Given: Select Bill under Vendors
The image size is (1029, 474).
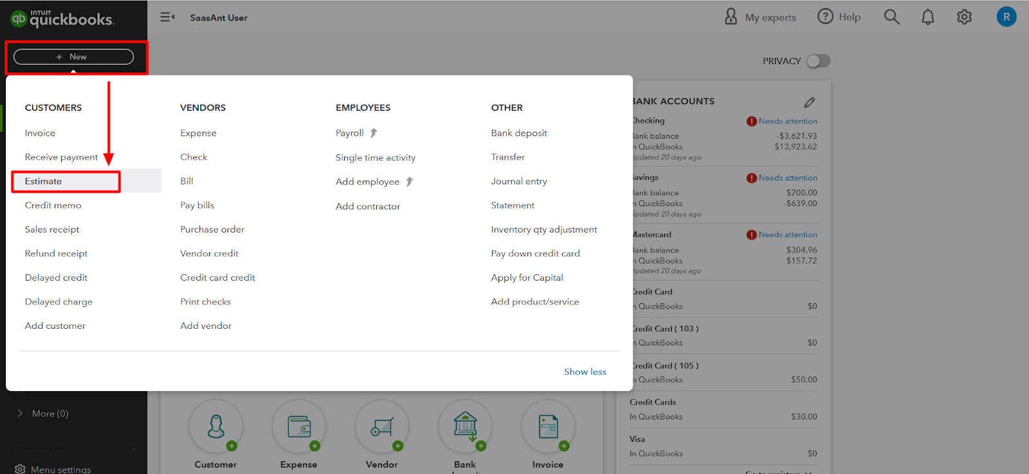Looking at the screenshot, I should coord(187,181).
